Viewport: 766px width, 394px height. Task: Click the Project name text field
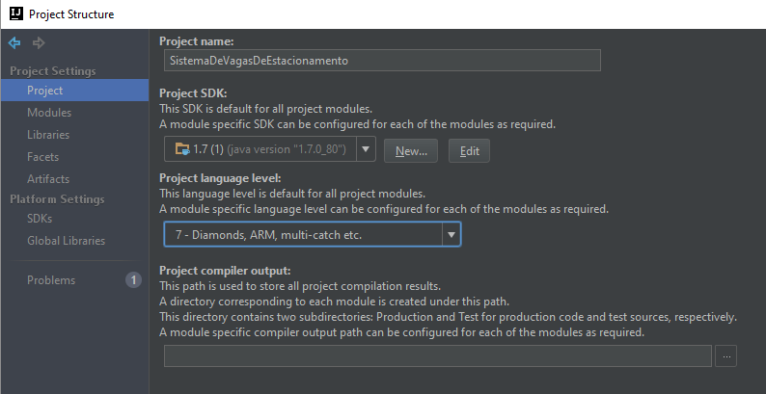[x=383, y=60]
